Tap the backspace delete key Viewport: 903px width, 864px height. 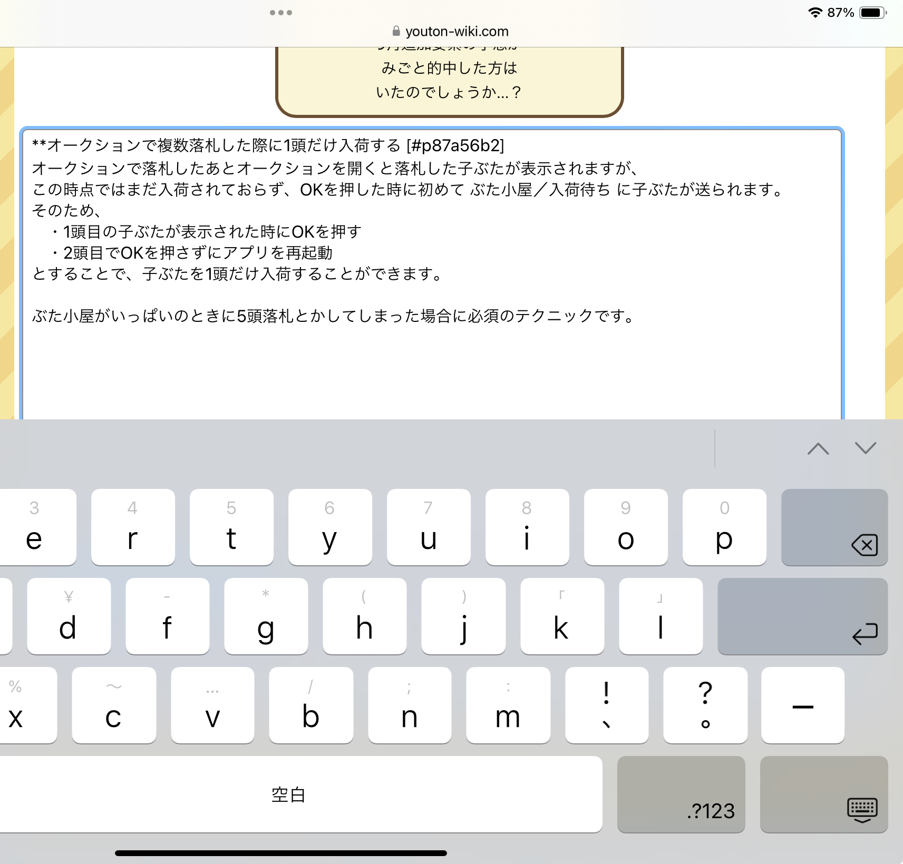tap(834, 527)
